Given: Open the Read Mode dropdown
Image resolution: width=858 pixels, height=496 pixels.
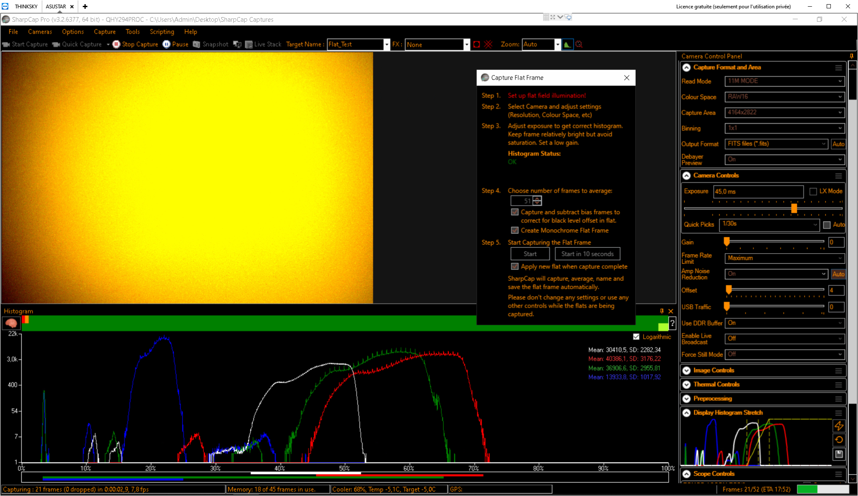Looking at the screenshot, I should [x=784, y=81].
